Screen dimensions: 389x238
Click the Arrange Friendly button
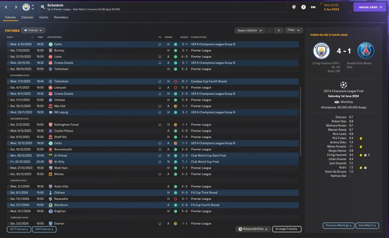click(287, 229)
